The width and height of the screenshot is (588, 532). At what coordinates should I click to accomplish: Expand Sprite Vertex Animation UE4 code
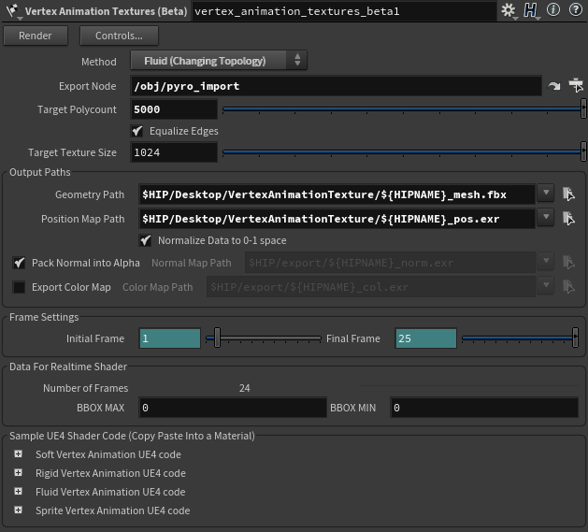(x=18, y=510)
